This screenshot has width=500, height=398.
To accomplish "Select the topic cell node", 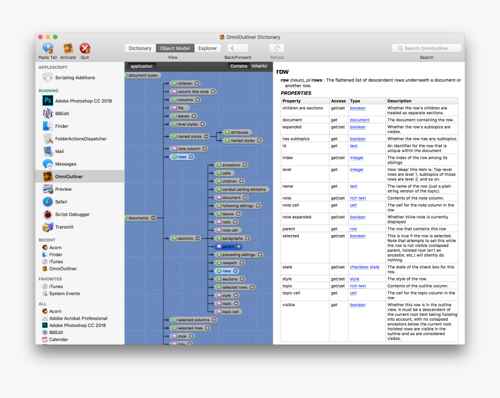I will click(228, 312).
